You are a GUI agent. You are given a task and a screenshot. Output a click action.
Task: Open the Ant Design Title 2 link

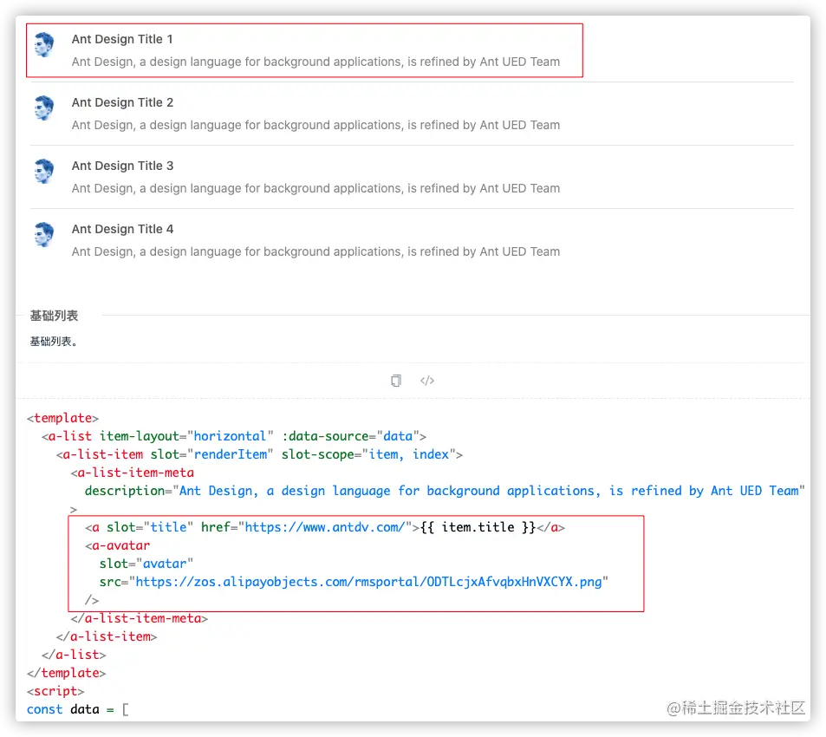[x=122, y=102]
